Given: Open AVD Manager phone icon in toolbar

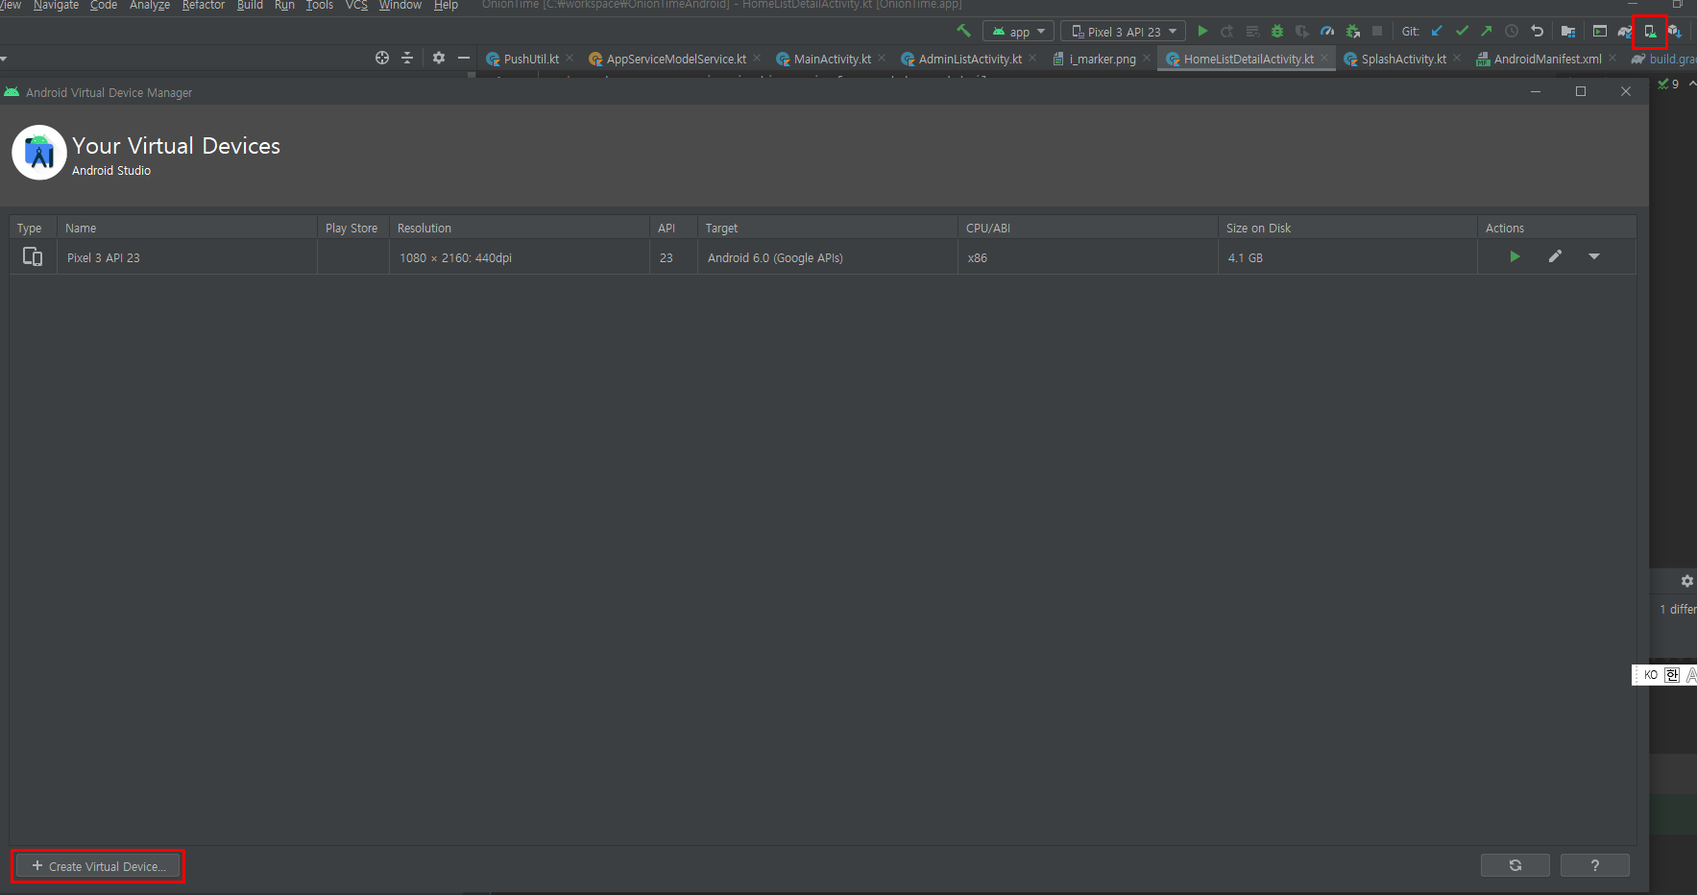Looking at the screenshot, I should (1650, 31).
